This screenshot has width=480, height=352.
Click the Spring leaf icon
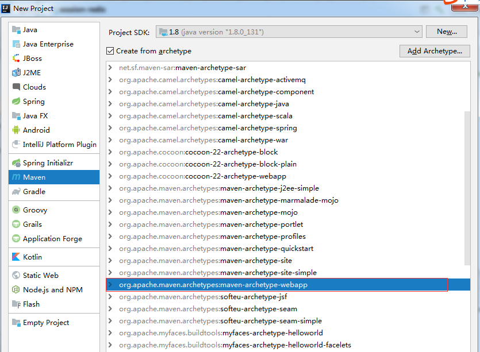(16, 101)
